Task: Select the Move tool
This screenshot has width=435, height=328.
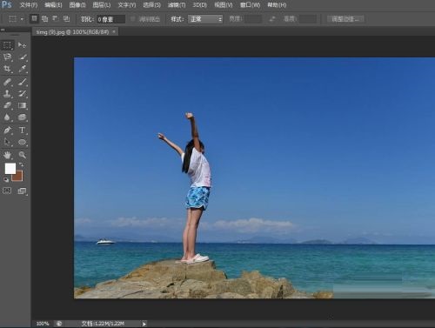Action: coord(22,45)
